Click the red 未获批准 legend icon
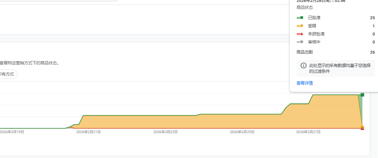This screenshot has width=378, height=158. (300, 34)
